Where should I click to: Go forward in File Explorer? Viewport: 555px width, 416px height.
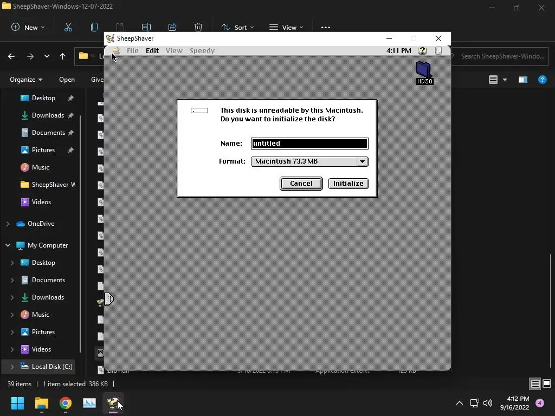point(30,56)
